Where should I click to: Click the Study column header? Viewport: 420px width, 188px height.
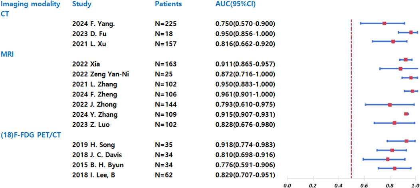point(82,4)
